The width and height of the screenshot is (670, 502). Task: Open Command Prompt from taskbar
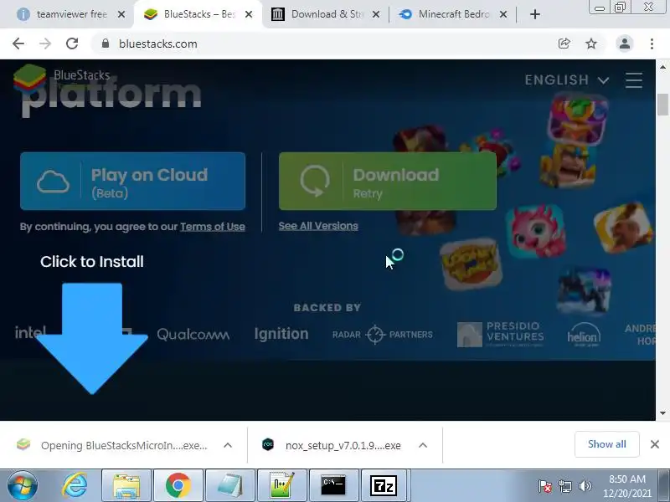tap(333, 485)
